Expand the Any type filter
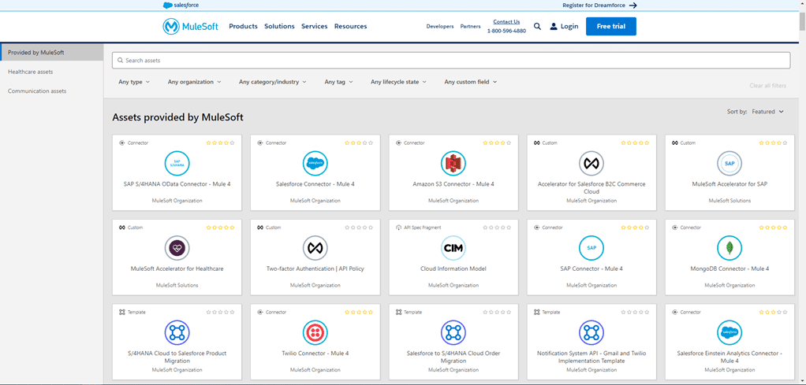The image size is (806, 385). point(134,82)
